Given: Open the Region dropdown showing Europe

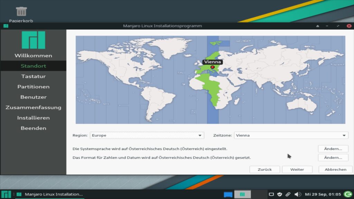Looking at the screenshot, I should (147, 135).
